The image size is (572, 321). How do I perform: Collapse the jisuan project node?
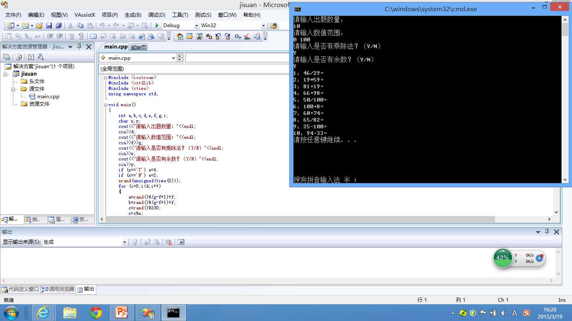click(x=5, y=74)
